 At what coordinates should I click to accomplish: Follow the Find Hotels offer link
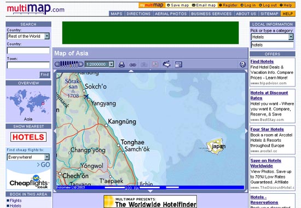coord(262,61)
